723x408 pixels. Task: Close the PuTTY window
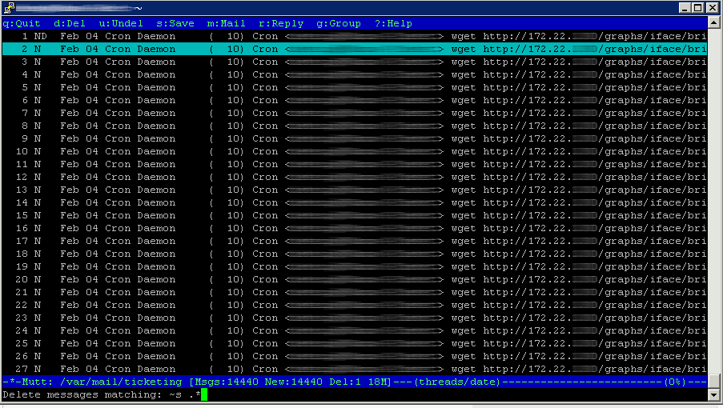(713, 8)
